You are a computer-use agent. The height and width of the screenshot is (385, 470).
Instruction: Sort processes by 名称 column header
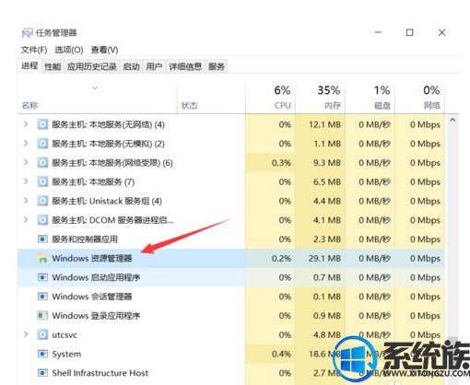(98, 99)
